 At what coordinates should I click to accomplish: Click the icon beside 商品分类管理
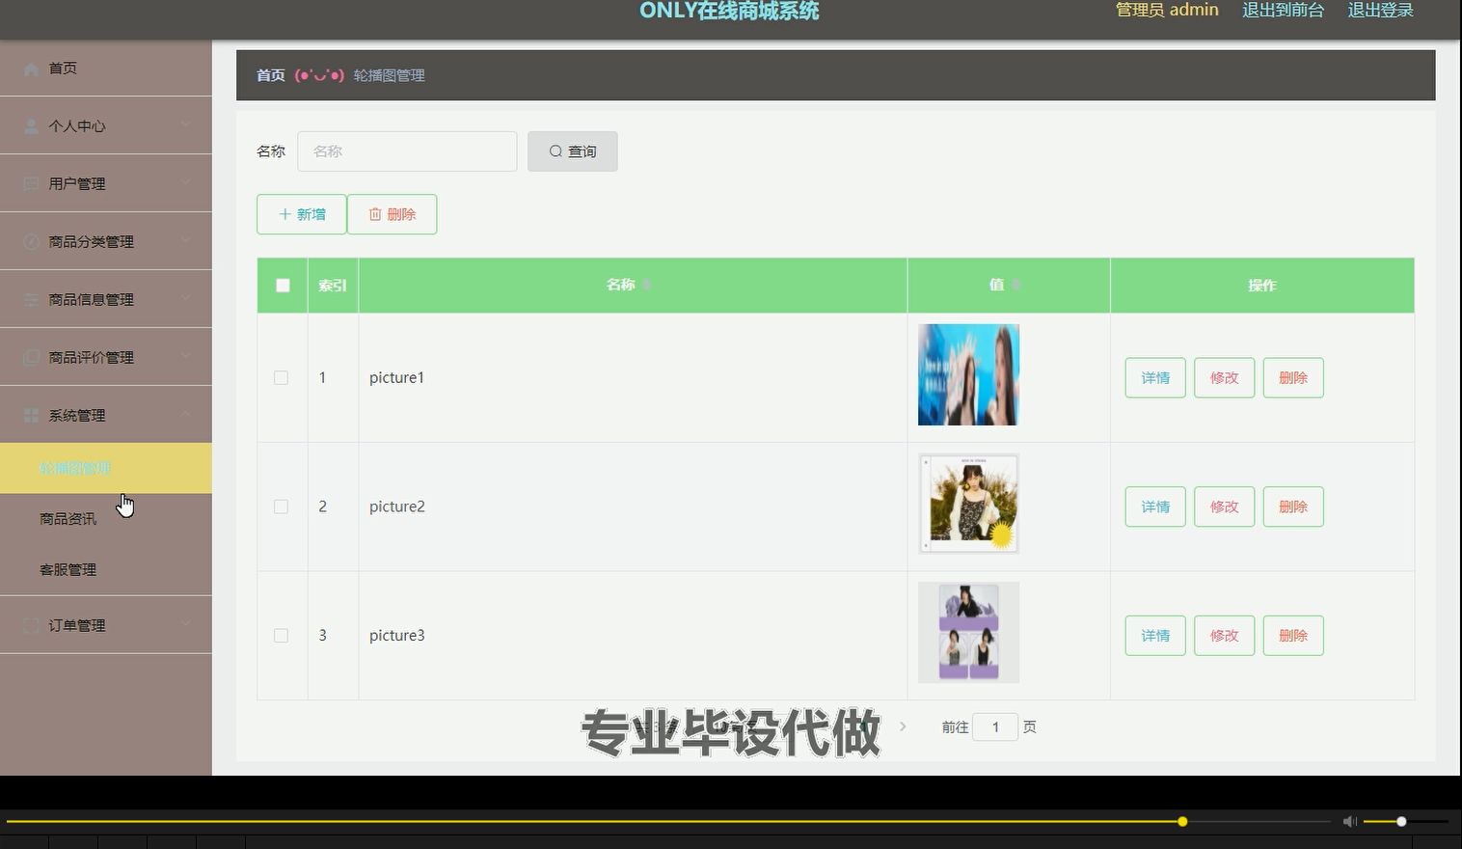(x=31, y=242)
